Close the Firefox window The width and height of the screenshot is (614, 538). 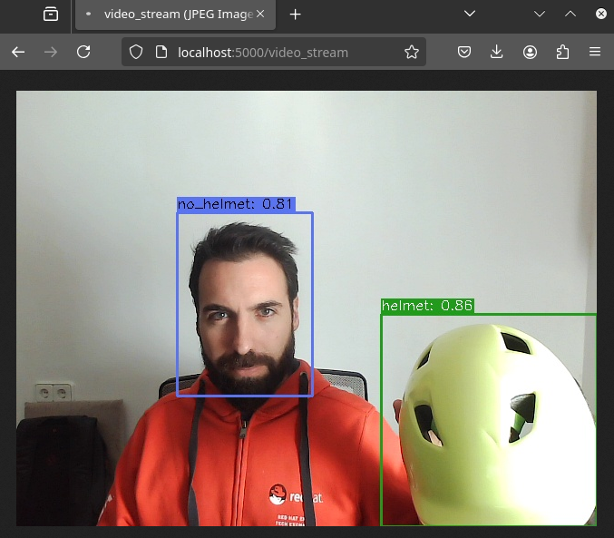[x=600, y=15]
